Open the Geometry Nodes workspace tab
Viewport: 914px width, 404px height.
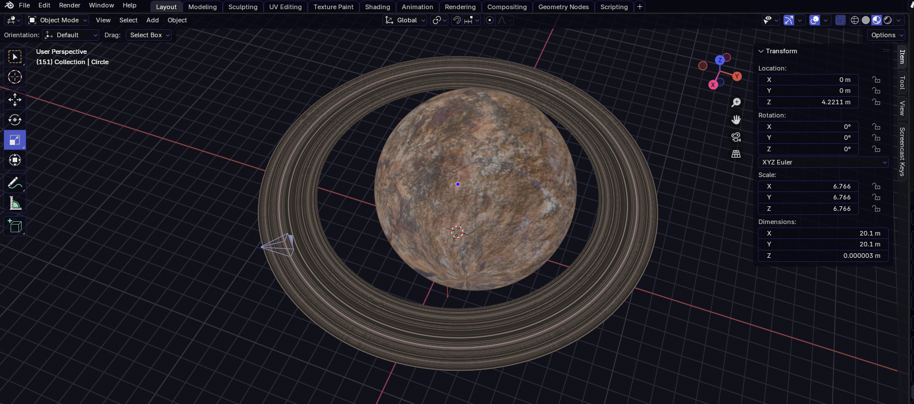click(563, 7)
